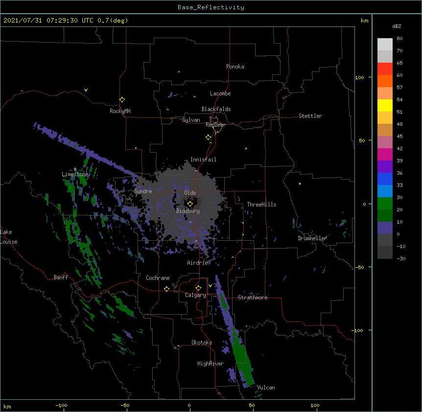Screen dimensions: 422x412
Task: Click the 80 value in dBZ legend
Action: [399, 38]
